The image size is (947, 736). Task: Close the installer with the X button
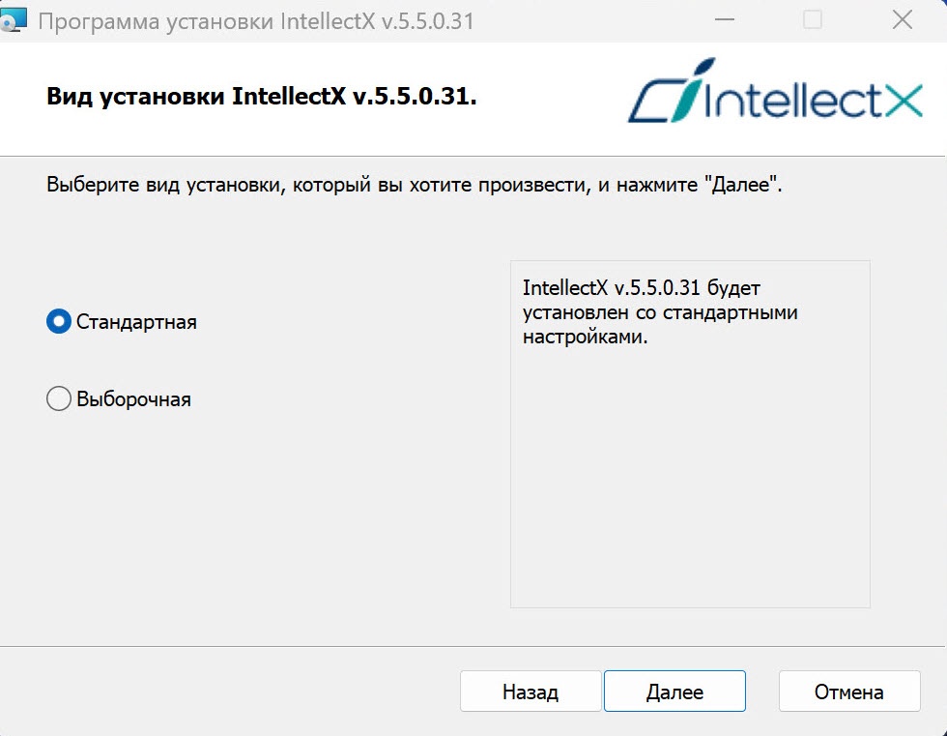pos(903,20)
